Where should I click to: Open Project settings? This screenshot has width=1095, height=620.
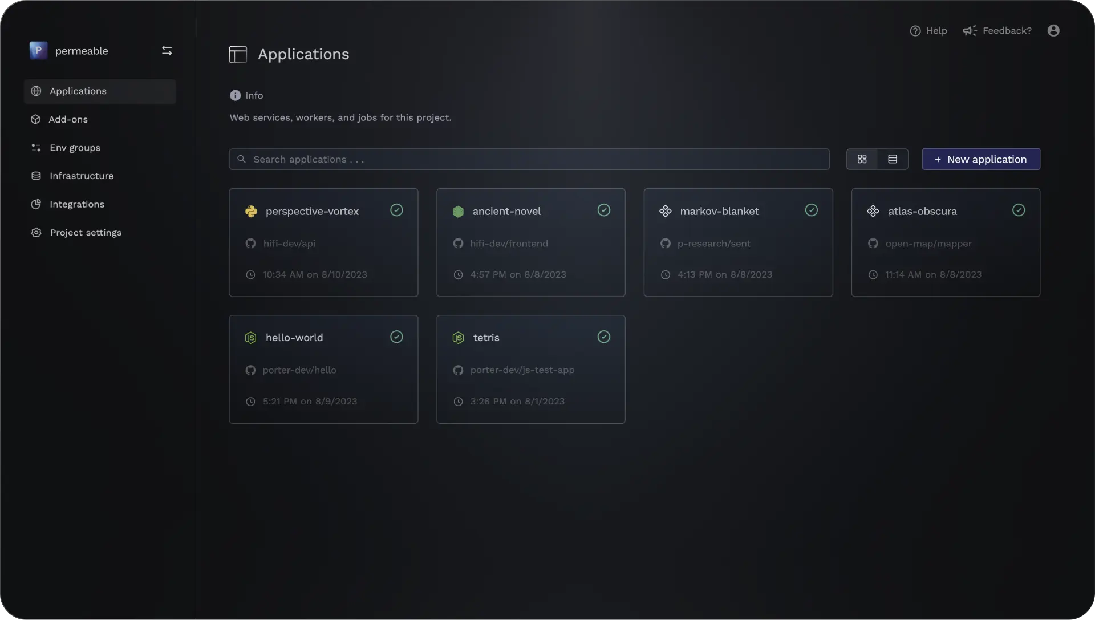point(86,233)
